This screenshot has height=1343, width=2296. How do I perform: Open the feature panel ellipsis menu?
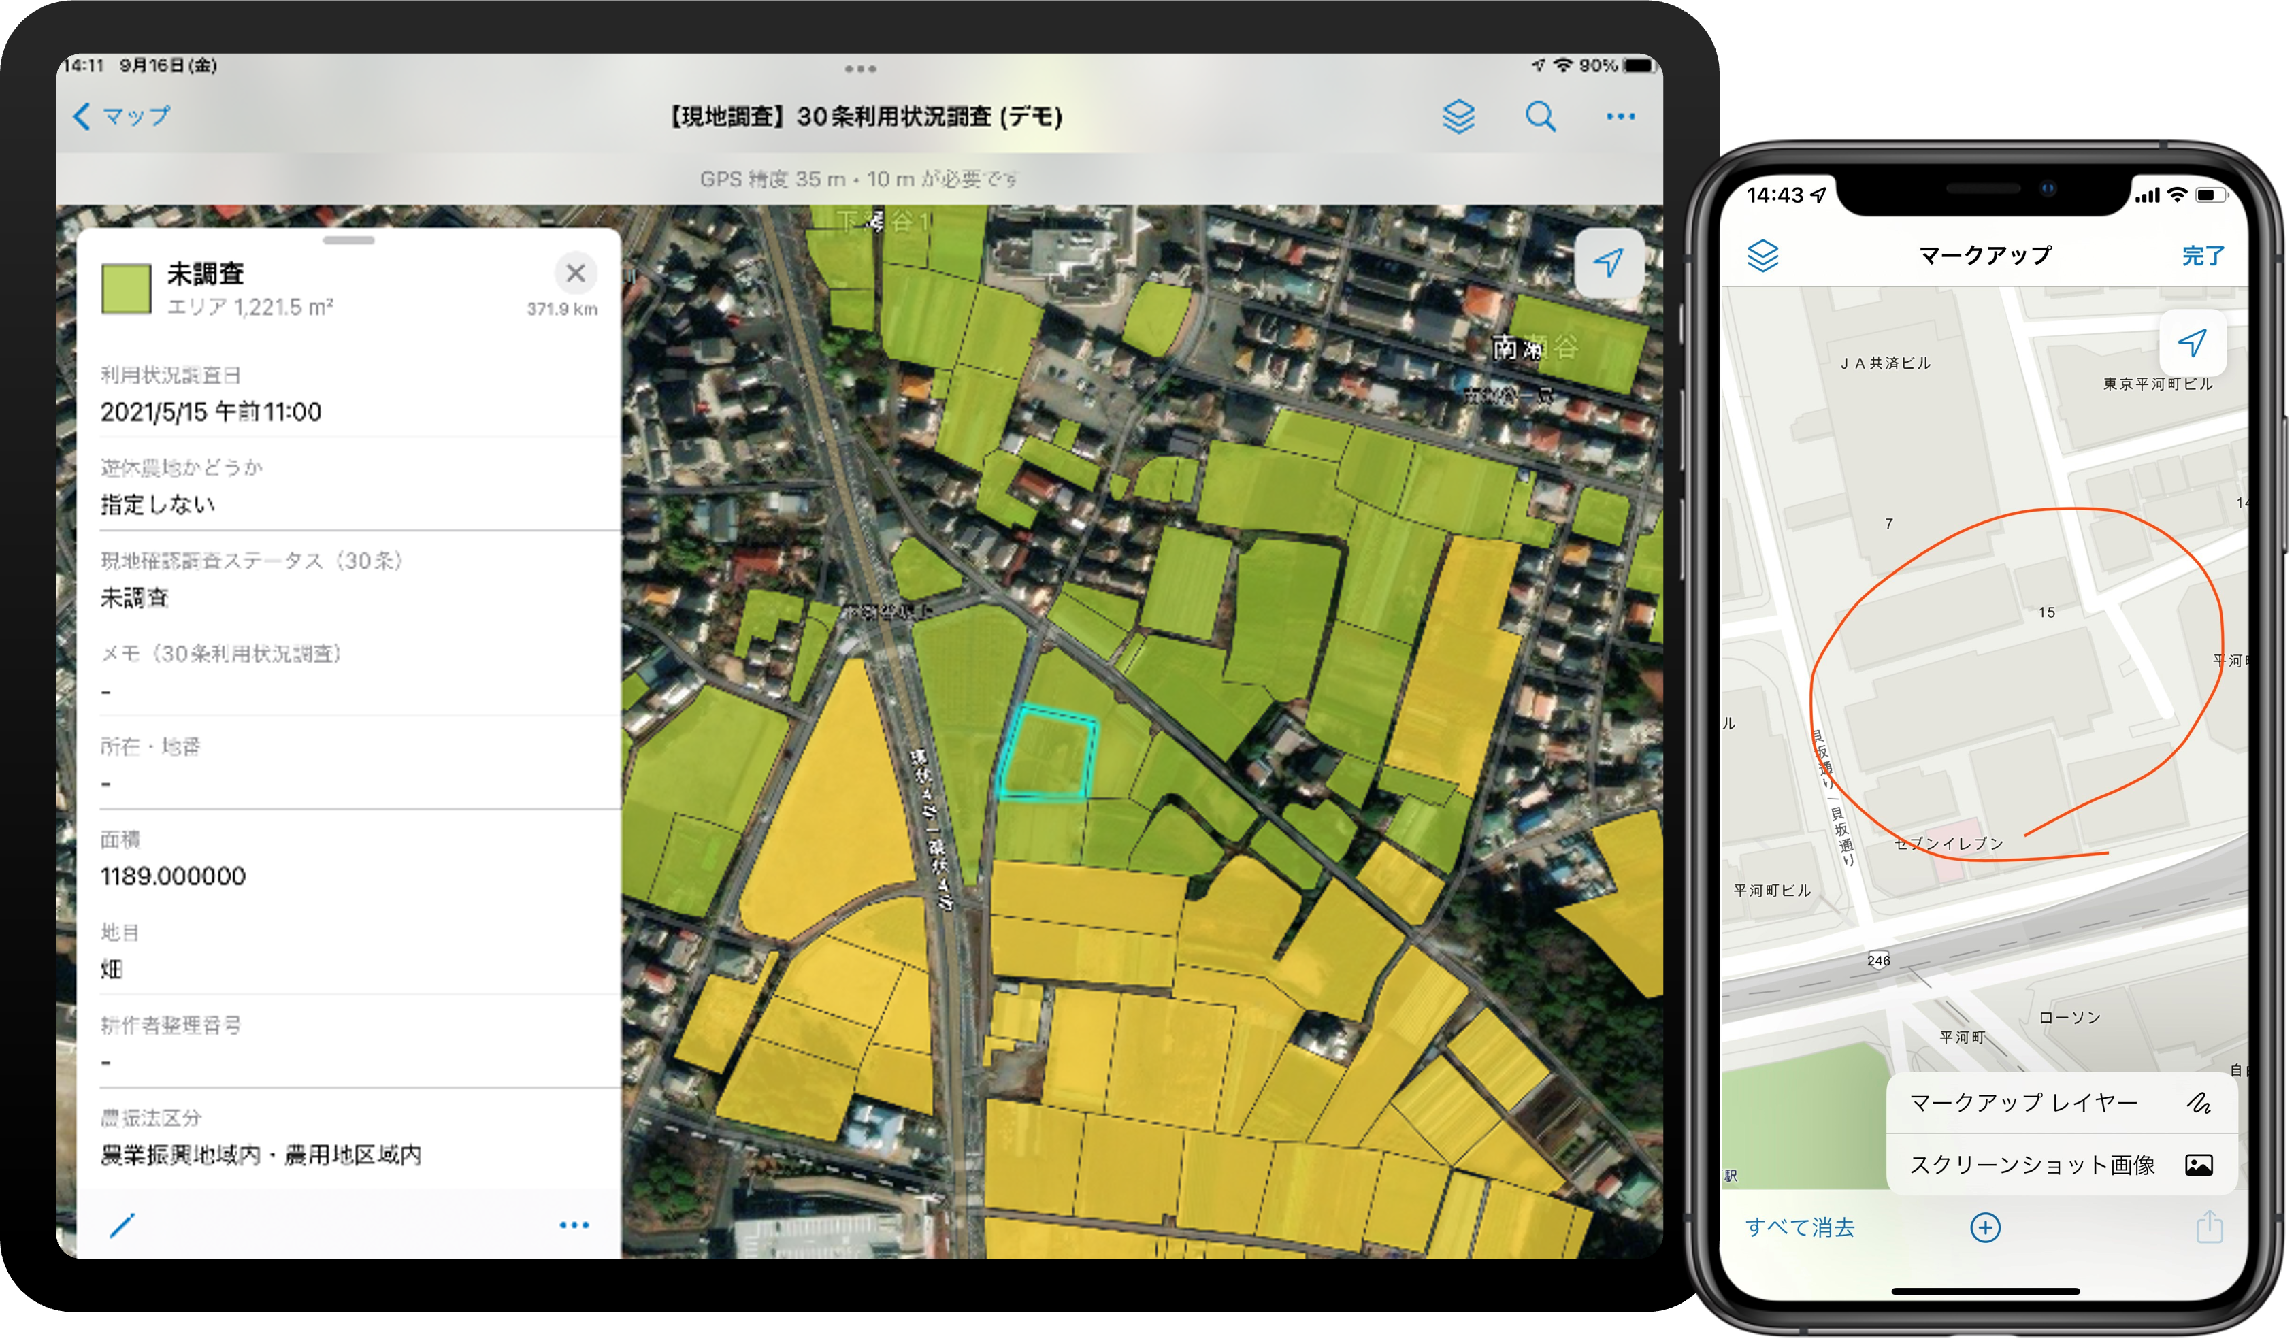point(574,1225)
